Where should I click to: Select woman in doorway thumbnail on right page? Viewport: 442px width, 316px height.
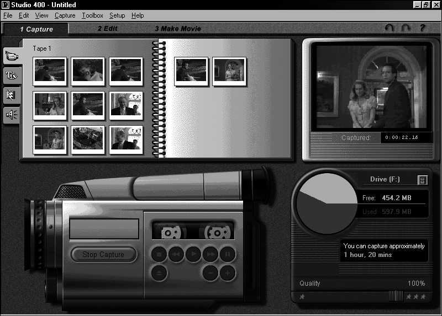(x=229, y=72)
